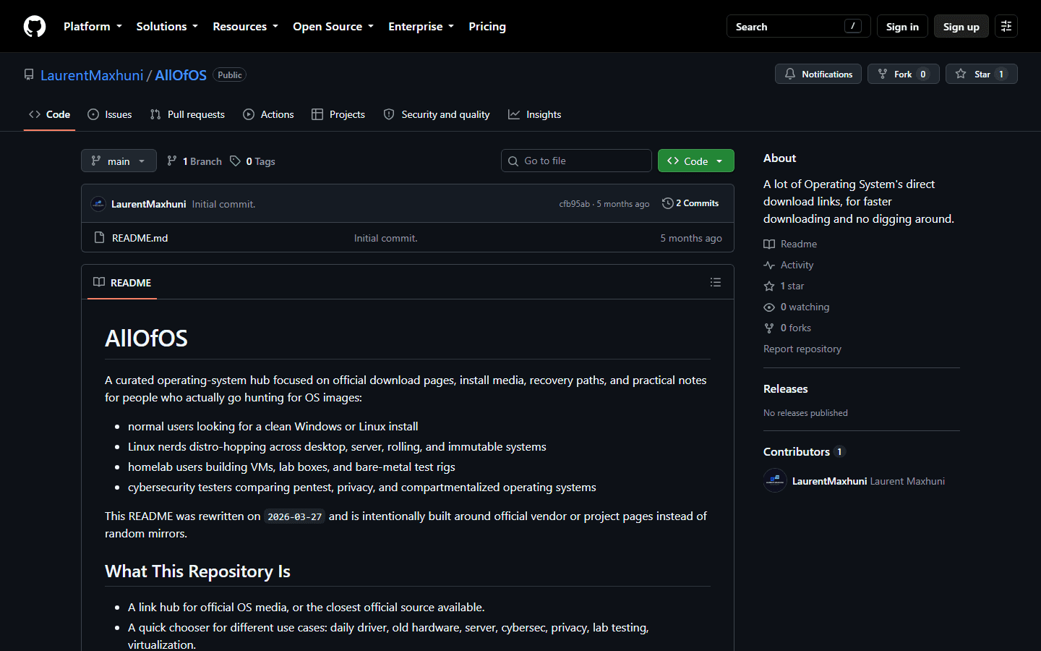Select the README tab

click(x=122, y=282)
